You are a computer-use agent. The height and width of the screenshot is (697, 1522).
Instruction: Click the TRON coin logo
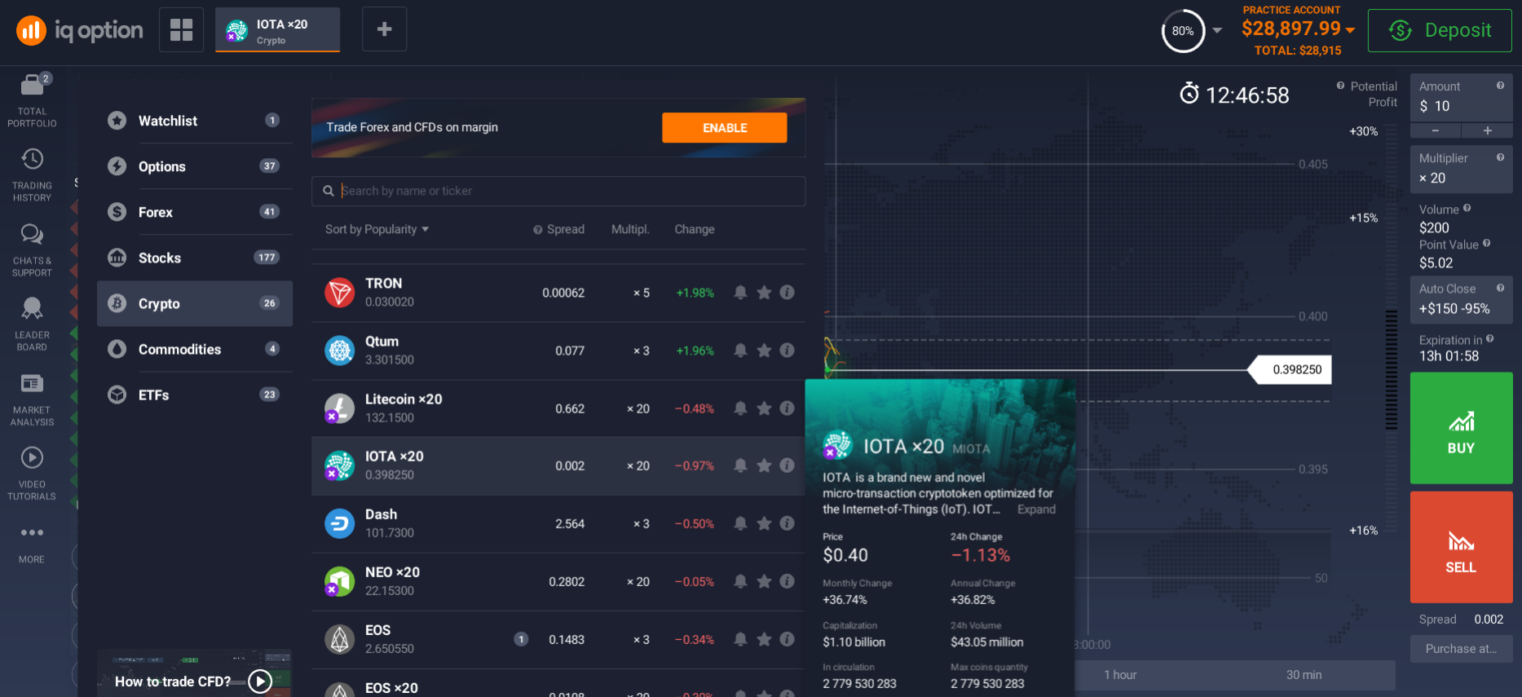pyautogui.click(x=339, y=292)
